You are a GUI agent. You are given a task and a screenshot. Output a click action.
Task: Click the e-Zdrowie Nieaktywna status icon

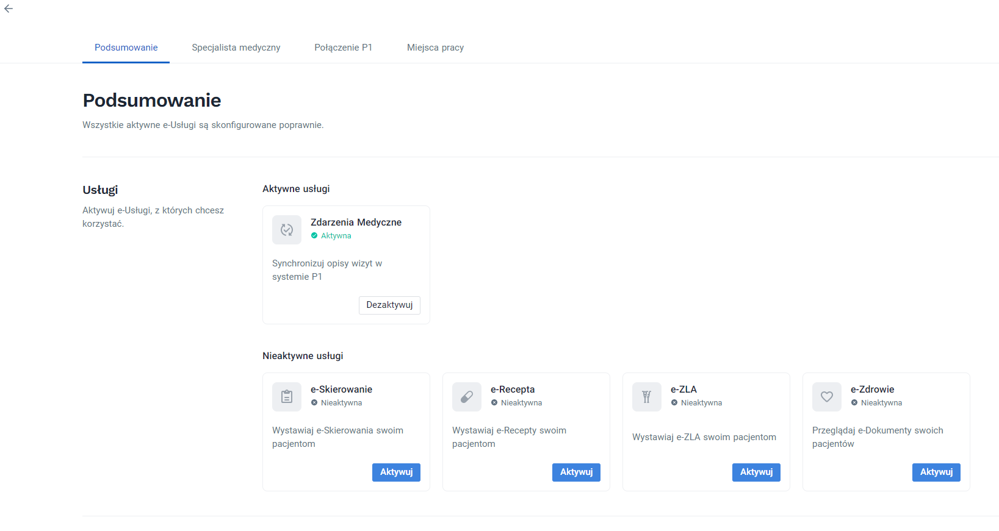[x=854, y=403]
